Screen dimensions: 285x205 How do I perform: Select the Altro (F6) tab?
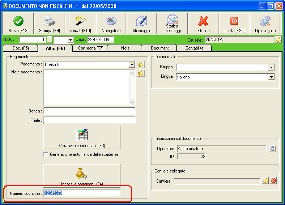tap(55, 48)
